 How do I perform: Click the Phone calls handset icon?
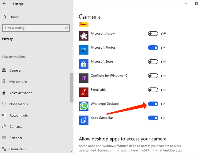coord(4,149)
